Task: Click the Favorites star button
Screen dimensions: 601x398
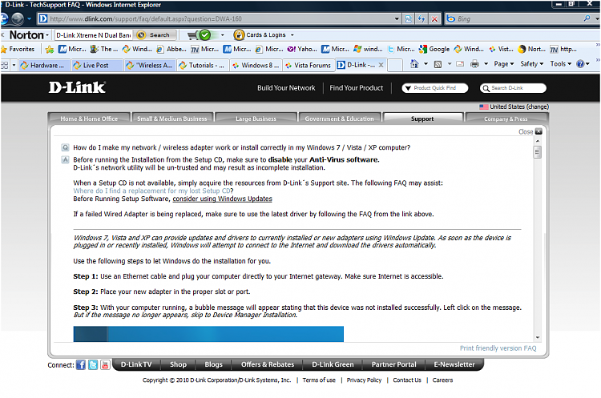Action: coord(18,49)
